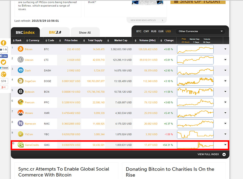Image resolution: width=243 pixels, height=179 pixels.
Task: Switch to the BNCindex tab
Action: 25,32
